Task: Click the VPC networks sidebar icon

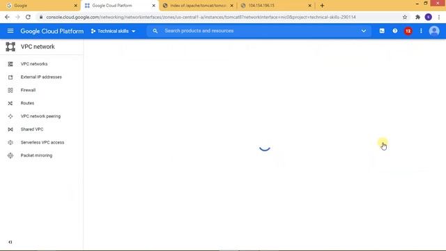Action: click(10, 64)
